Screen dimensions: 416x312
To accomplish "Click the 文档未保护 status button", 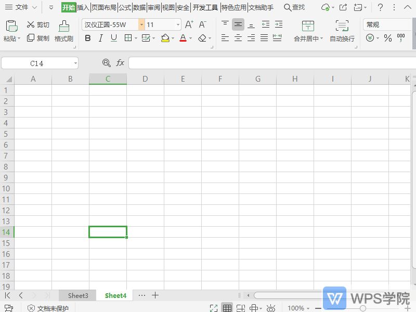I will point(48,308).
